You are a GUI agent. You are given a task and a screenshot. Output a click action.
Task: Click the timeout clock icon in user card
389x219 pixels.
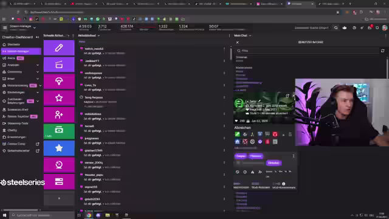245,172
